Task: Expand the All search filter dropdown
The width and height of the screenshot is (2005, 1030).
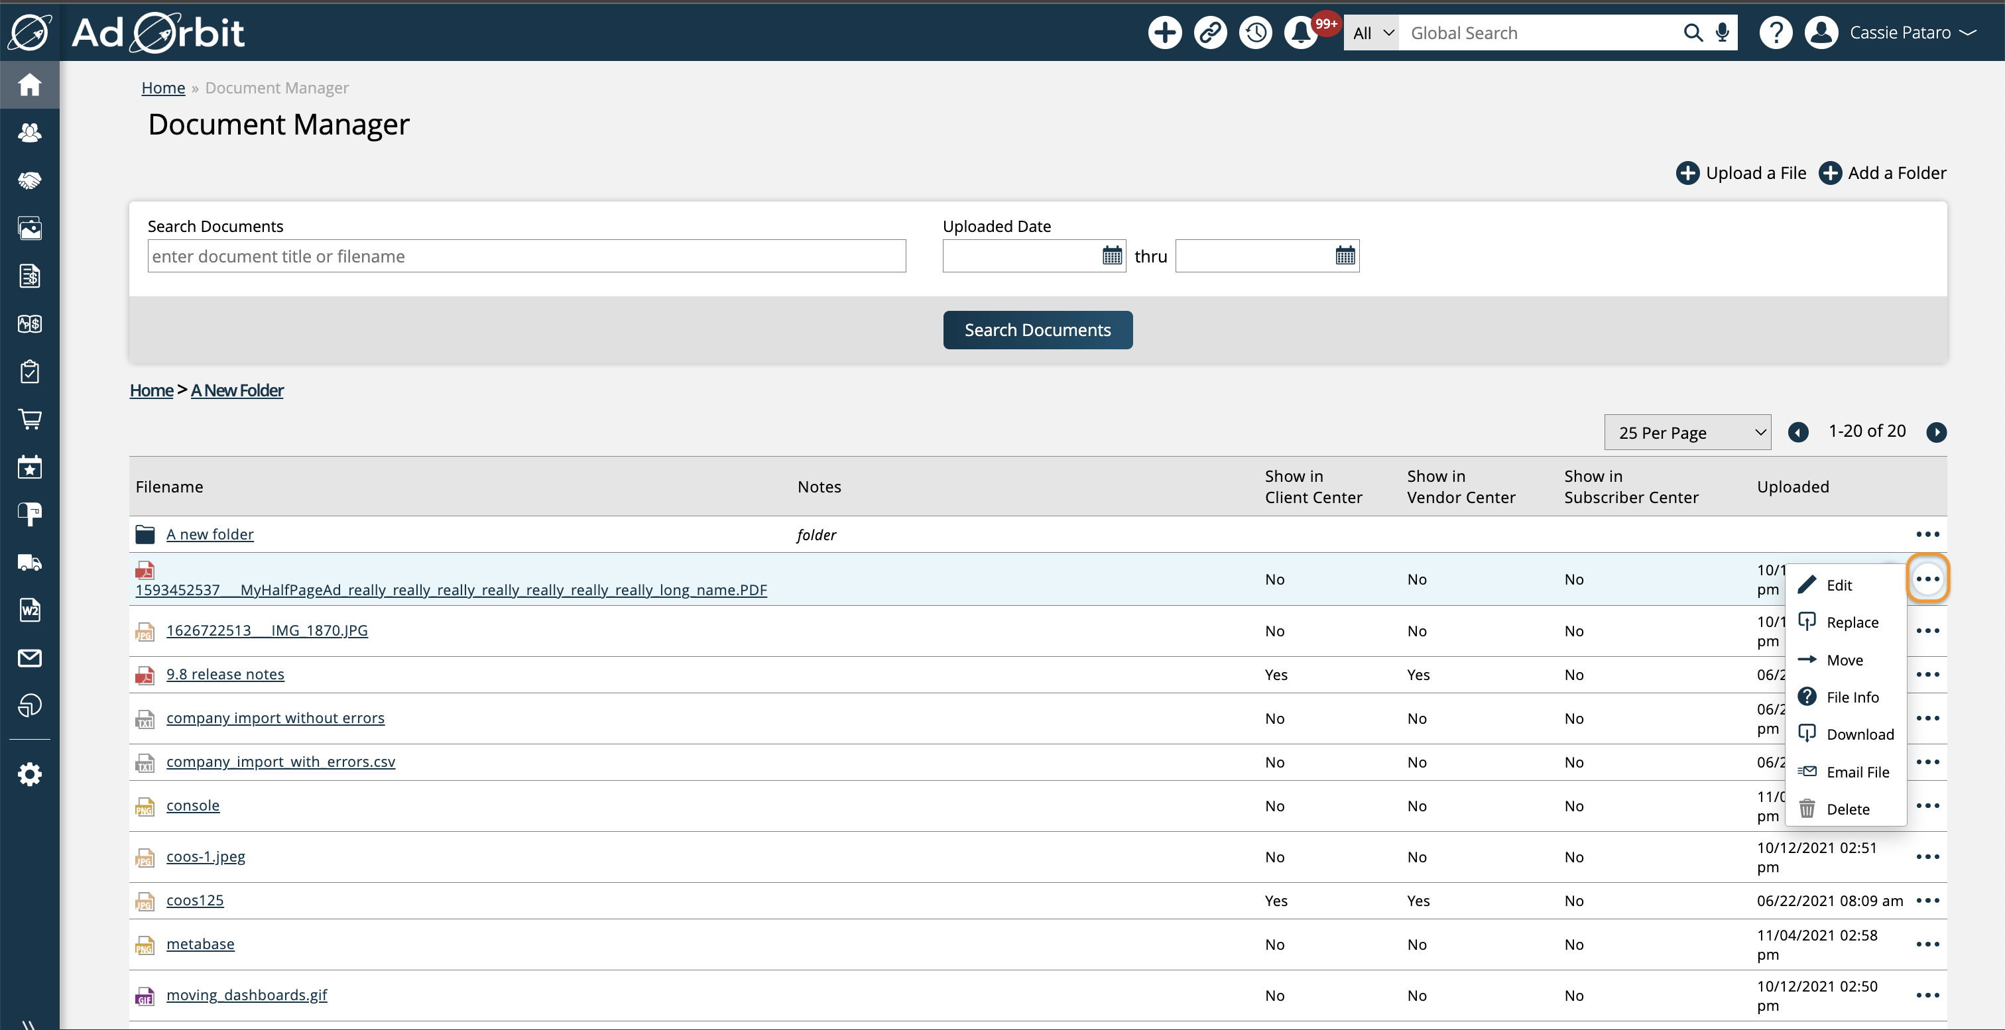Action: click(1371, 32)
